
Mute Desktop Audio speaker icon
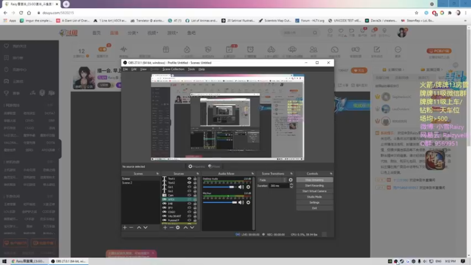tap(241, 187)
